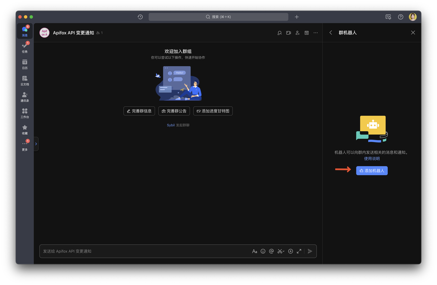Start a video meeting from chat header
The height and width of the screenshot is (285, 437).
click(288, 33)
